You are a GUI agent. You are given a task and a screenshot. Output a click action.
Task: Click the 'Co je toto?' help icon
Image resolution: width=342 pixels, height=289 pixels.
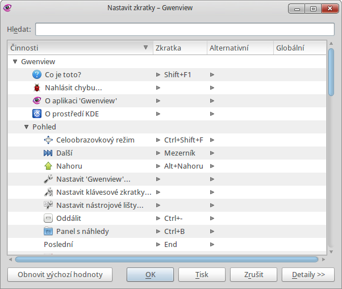click(37, 74)
